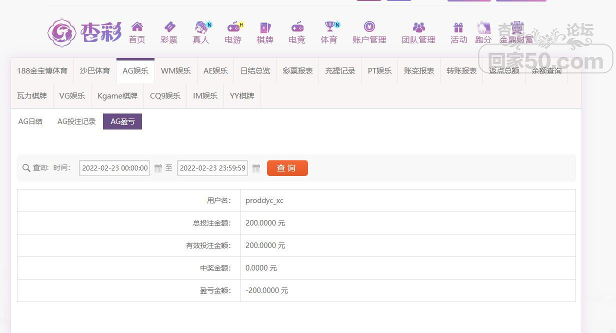The width and height of the screenshot is (616, 333).
Task: Open the 体育 trophy icon
Action: coord(329,27)
